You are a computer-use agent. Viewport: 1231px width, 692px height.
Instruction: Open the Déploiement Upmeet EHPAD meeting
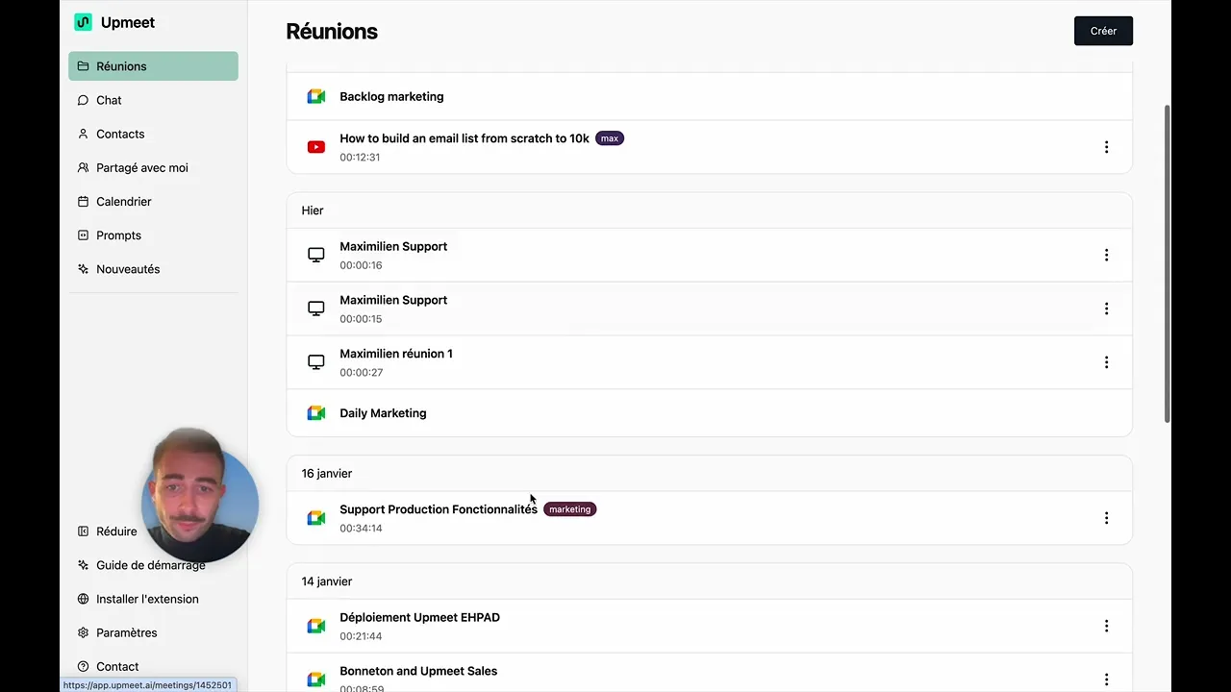(x=419, y=618)
